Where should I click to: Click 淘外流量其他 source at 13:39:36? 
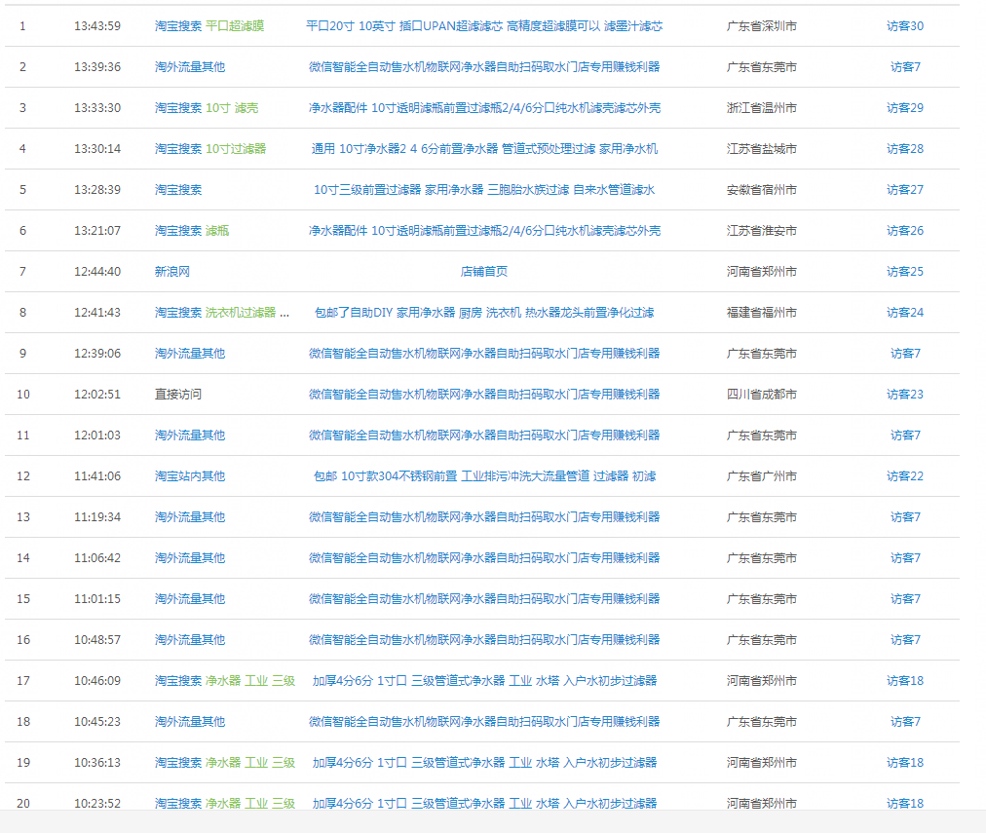pyautogui.click(x=190, y=66)
